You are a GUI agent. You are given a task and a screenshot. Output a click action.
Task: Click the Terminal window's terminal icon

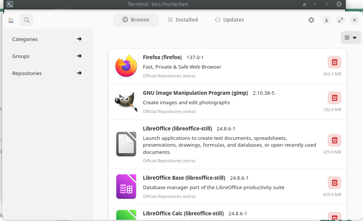pos(10,4)
